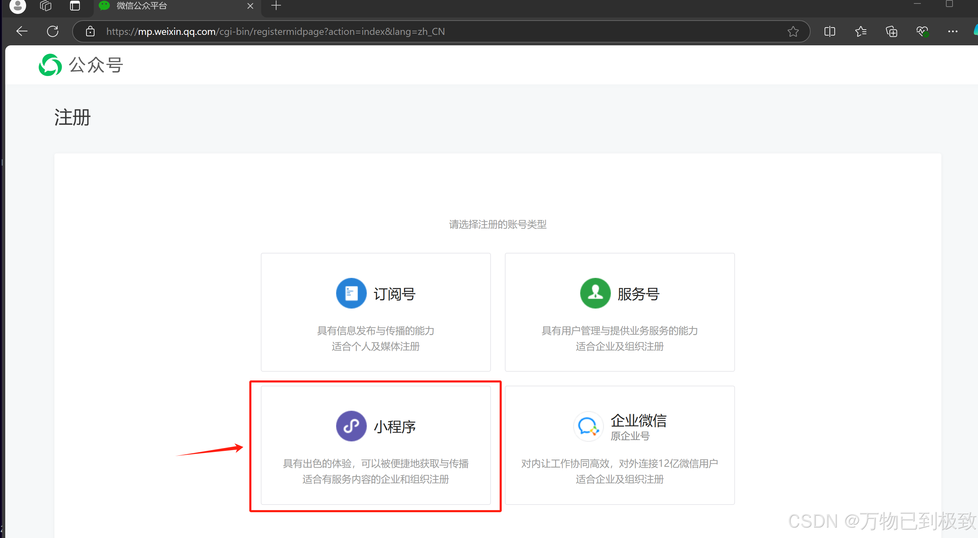Open a new tab

[276, 6]
